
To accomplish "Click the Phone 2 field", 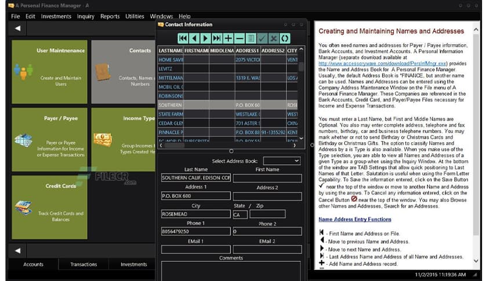I will pyautogui.click(x=267, y=231).
